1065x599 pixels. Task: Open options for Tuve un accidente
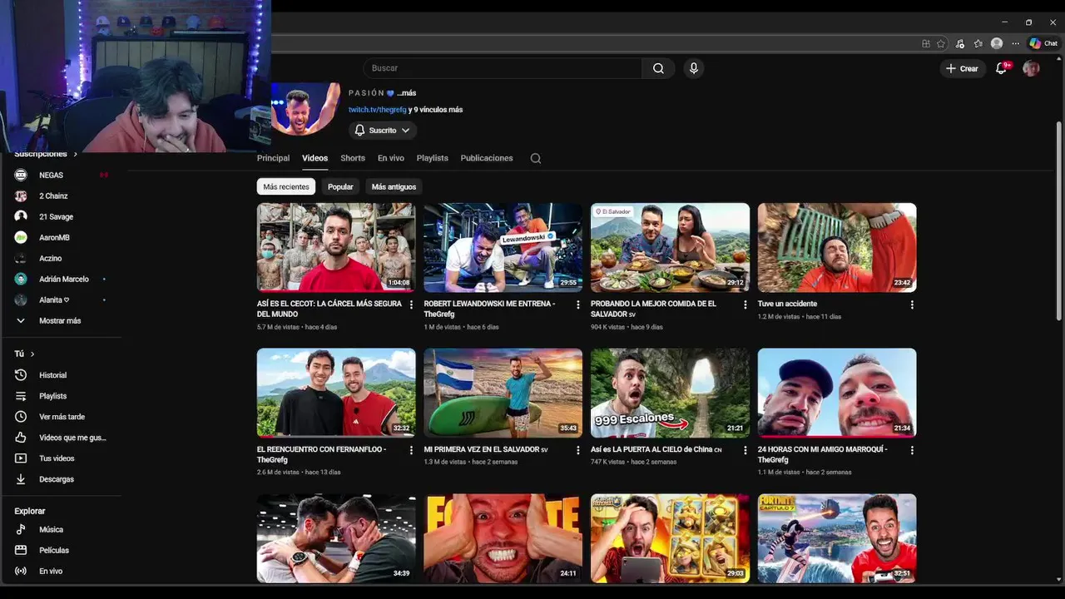point(912,304)
